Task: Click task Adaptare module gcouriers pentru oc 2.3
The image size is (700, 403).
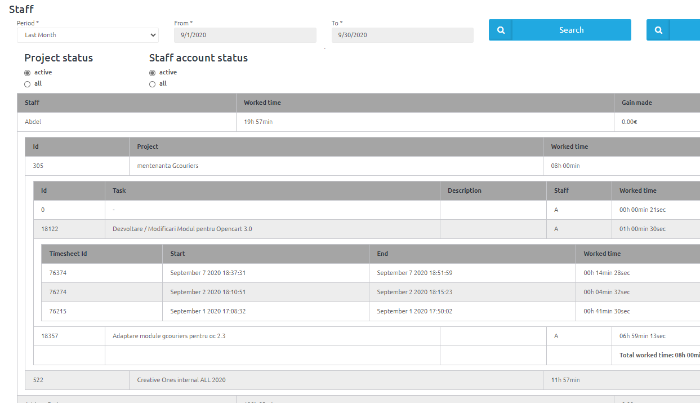Action: pyautogui.click(x=169, y=336)
